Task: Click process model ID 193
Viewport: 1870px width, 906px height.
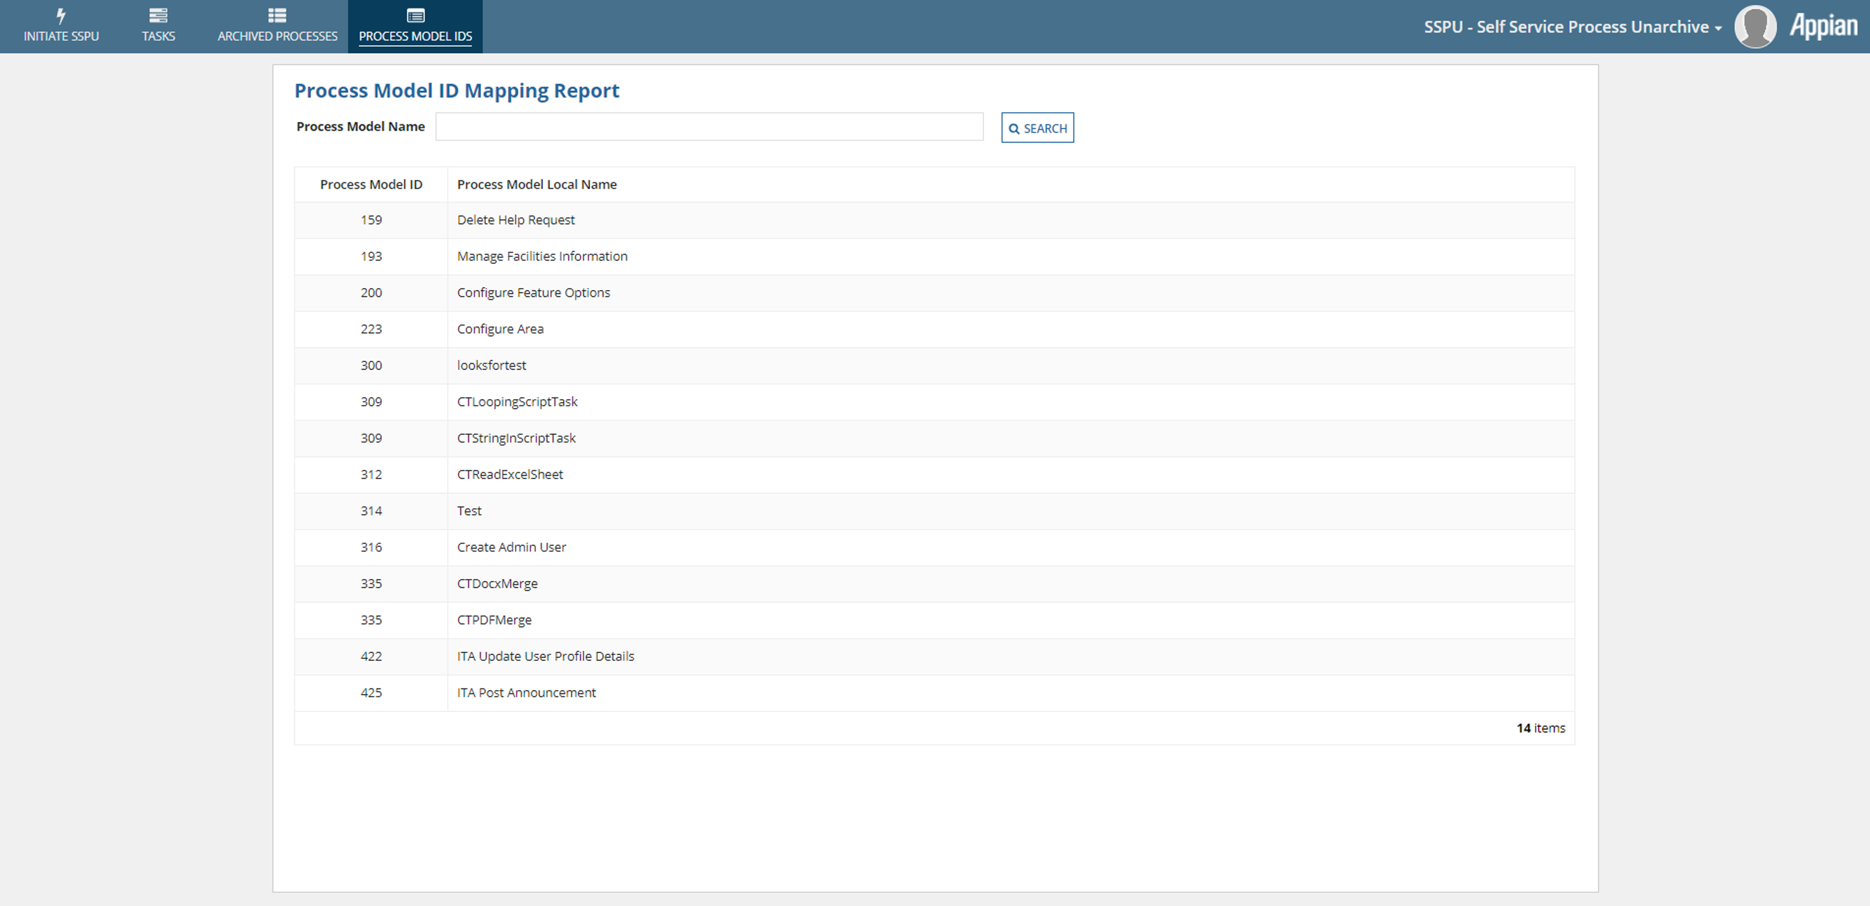Action: (371, 256)
